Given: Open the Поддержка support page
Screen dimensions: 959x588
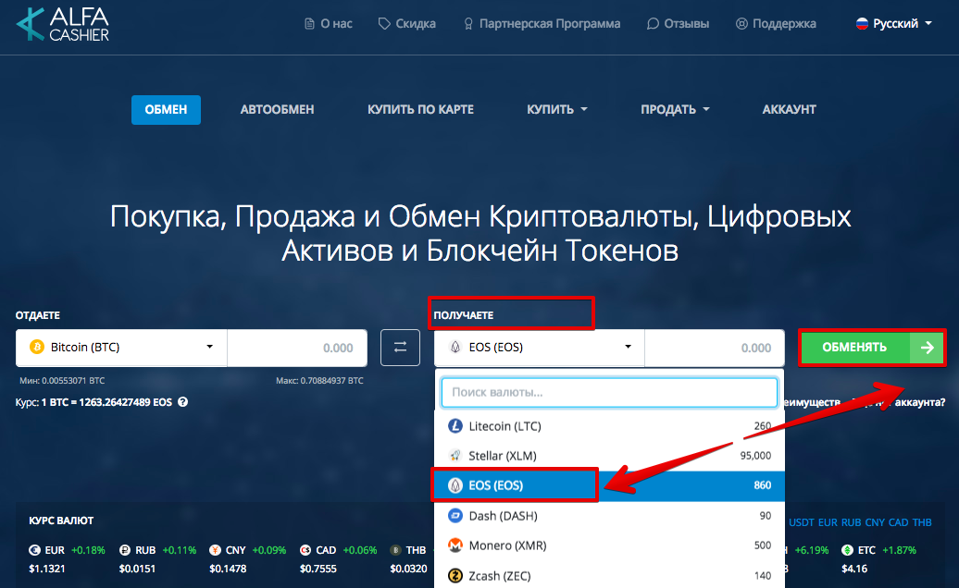Looking at the screenshot, I should click(x=776, y=24).
